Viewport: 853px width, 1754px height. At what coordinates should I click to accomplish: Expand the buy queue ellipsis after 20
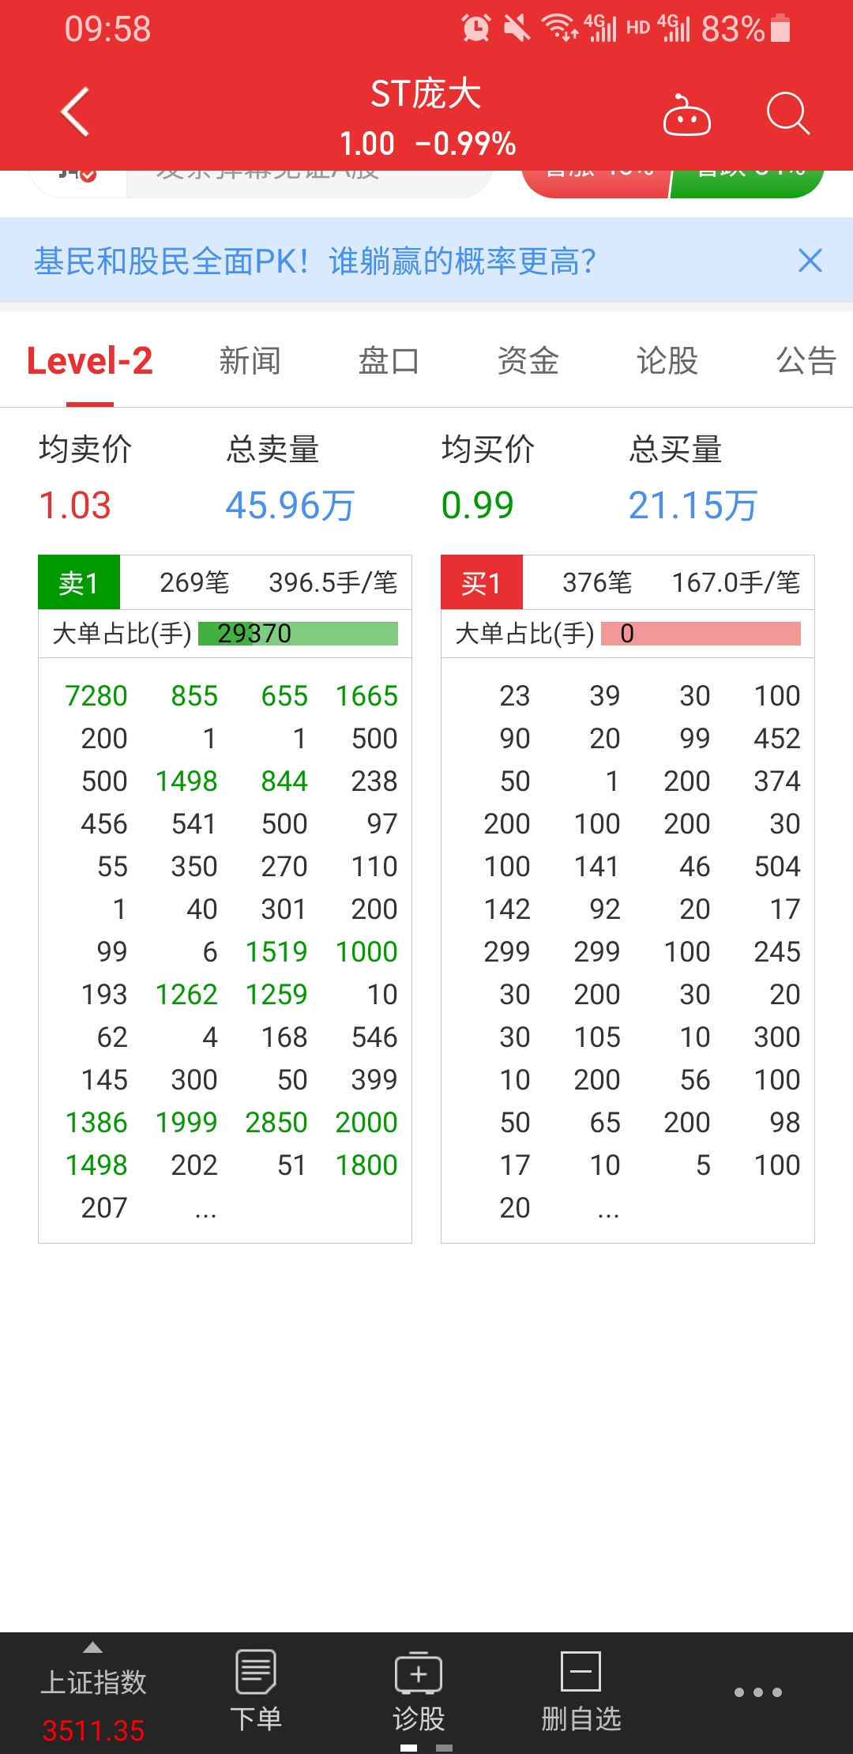coord(608,1214)
